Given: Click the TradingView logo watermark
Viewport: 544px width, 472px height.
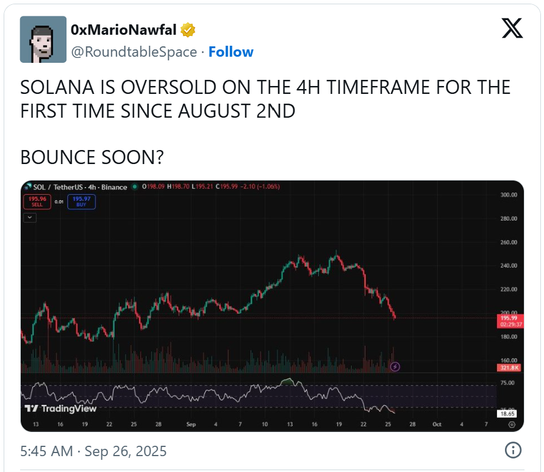Looking at the screenshot, I should [x=60, y=408].
